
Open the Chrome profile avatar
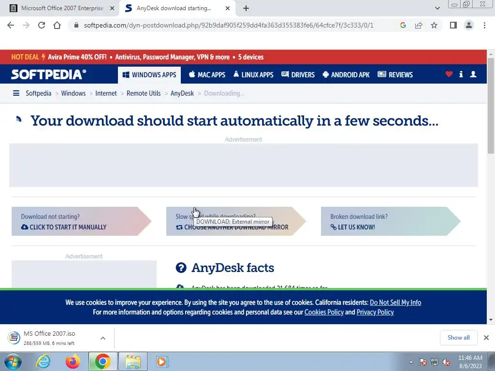click(469, 25)
